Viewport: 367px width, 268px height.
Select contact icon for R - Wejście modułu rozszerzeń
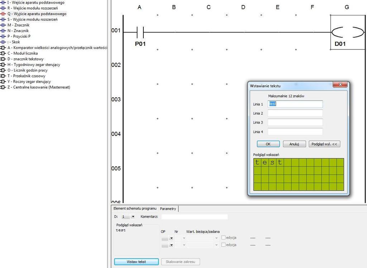pos(3,8)
